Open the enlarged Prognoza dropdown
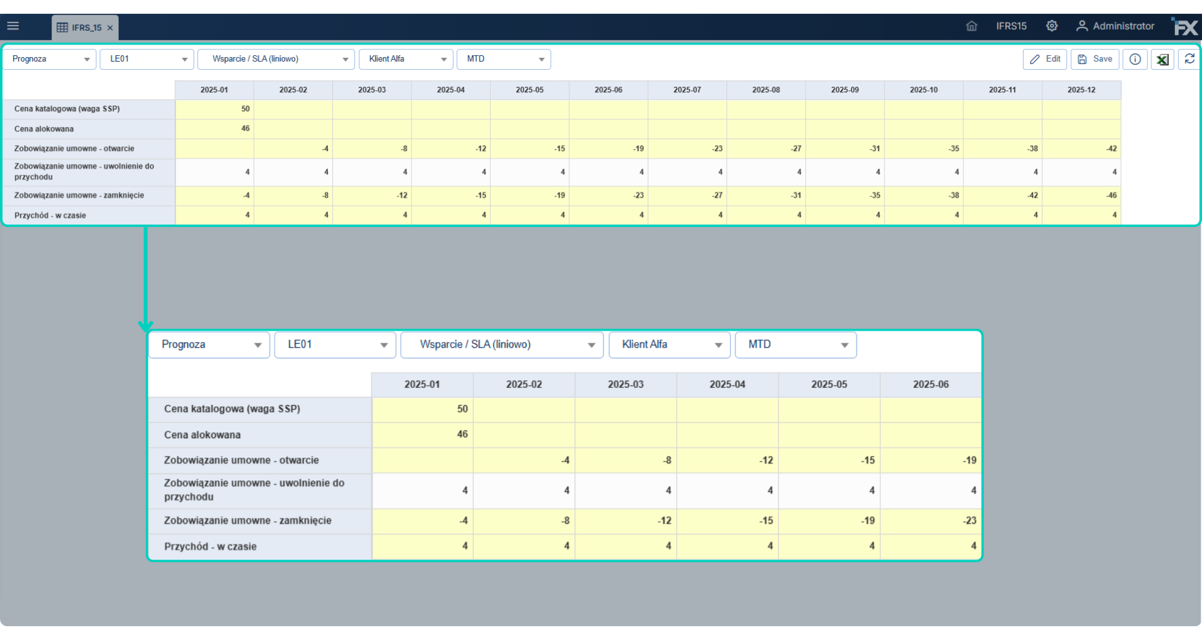 point(209,345)
